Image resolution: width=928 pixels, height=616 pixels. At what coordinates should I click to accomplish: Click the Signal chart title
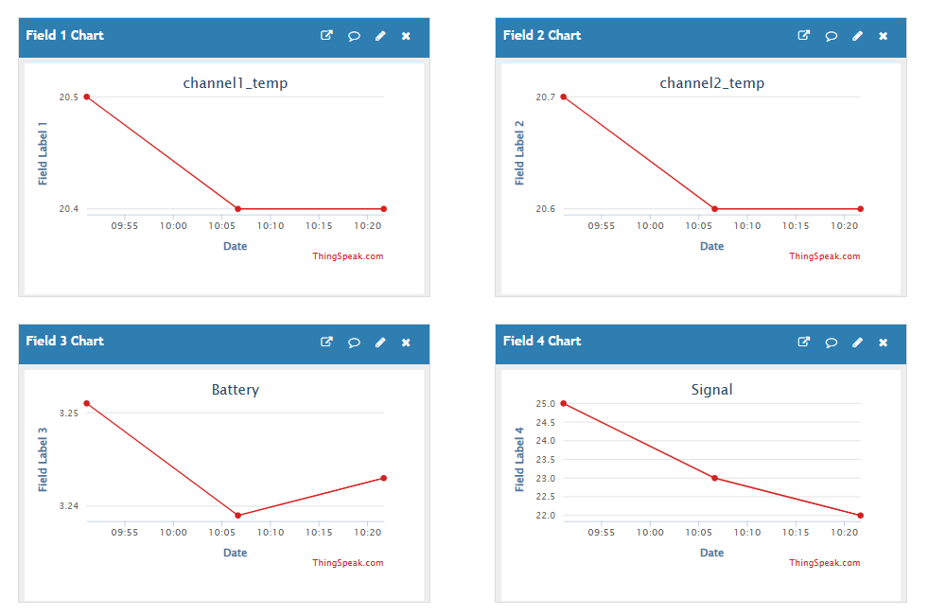click(x=712, y=389)
